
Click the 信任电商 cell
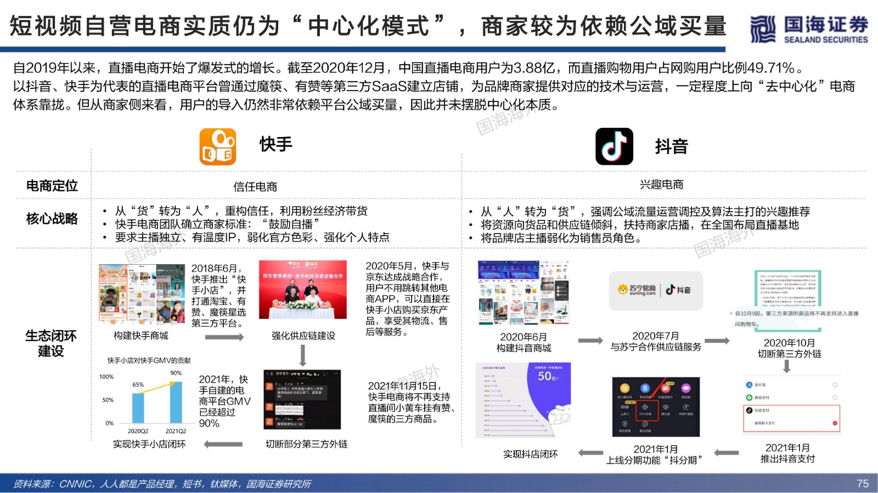click(x=255, y=186)
